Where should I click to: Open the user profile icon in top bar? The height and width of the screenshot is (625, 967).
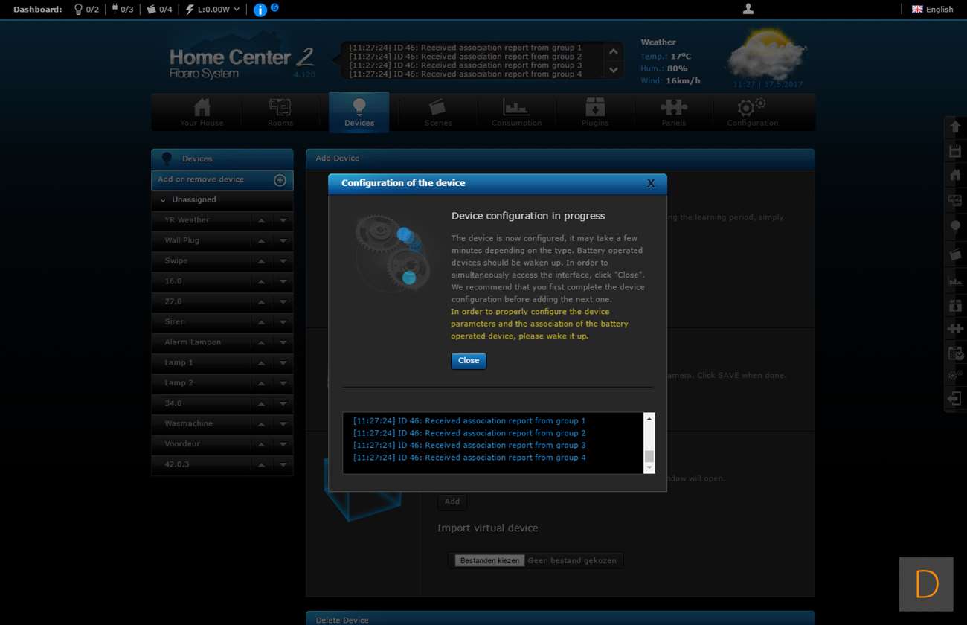pyautogui.click(x=748, y=9)
